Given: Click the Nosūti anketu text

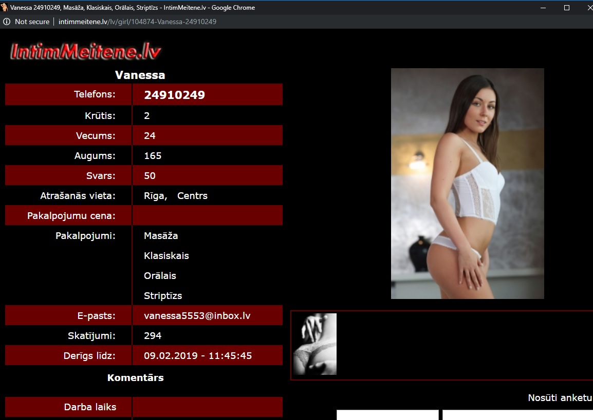Looking at the screenshot, I should [559, 398].
